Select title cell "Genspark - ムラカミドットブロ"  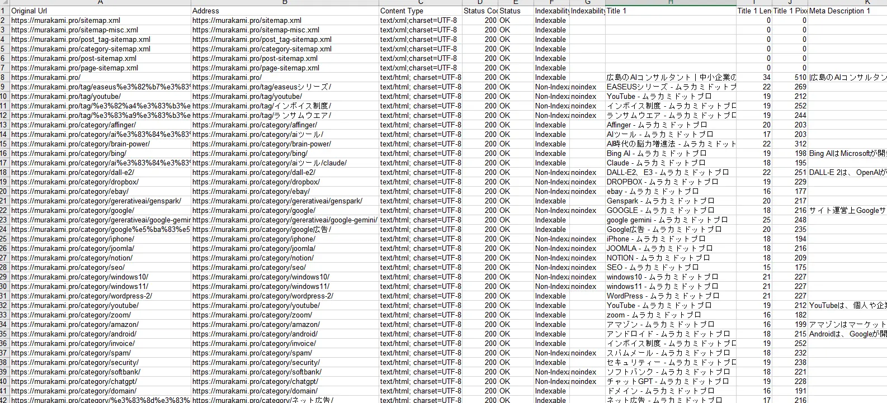(671, 201)
